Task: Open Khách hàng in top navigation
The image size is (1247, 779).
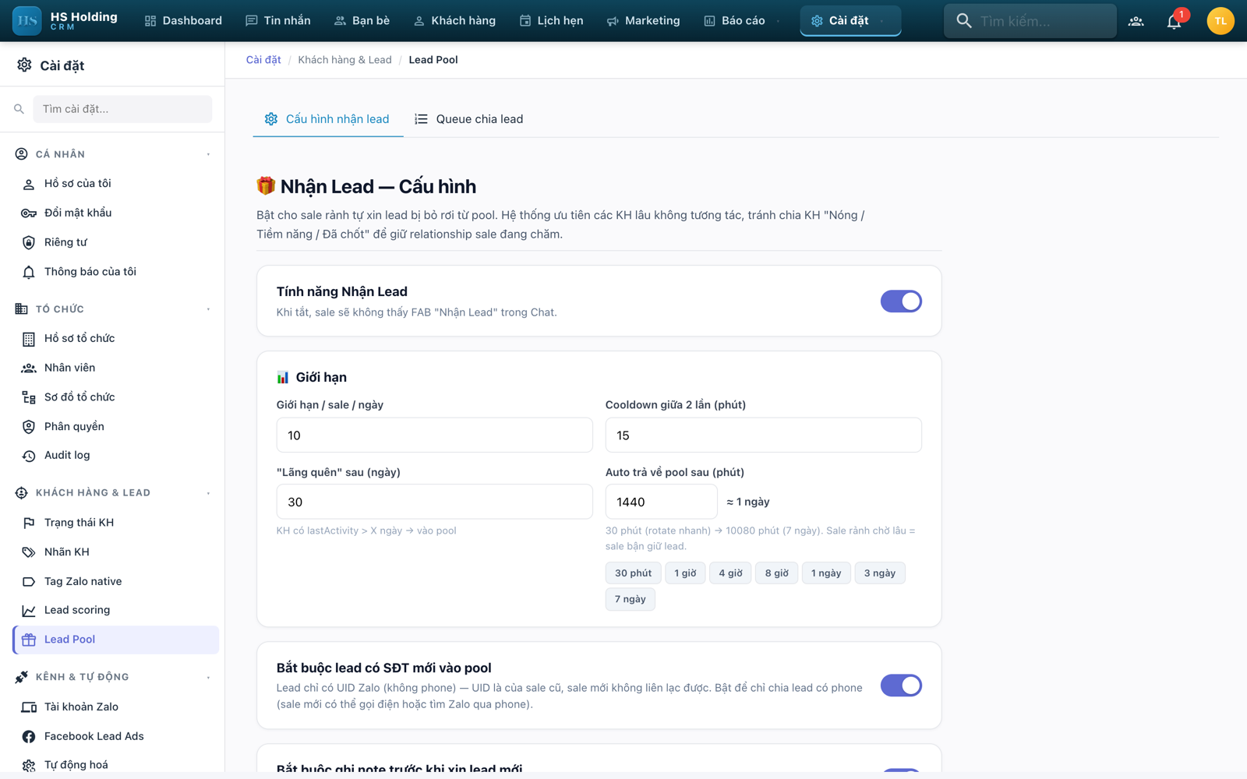Action: click(454, 21)
